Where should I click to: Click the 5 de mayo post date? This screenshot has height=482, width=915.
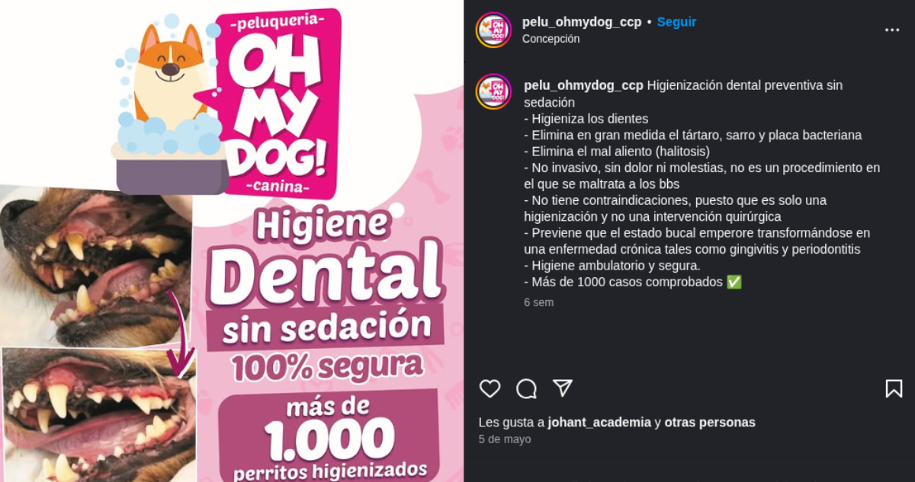click(x=505, y=439)
